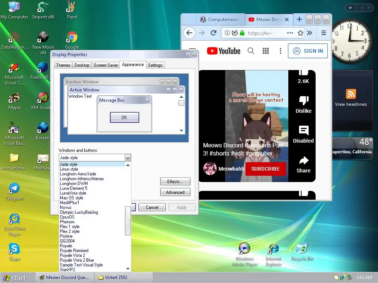Screen dimensions: 378x283
Task: Open new browser tab with plus
Action: (x=299, y=19)
